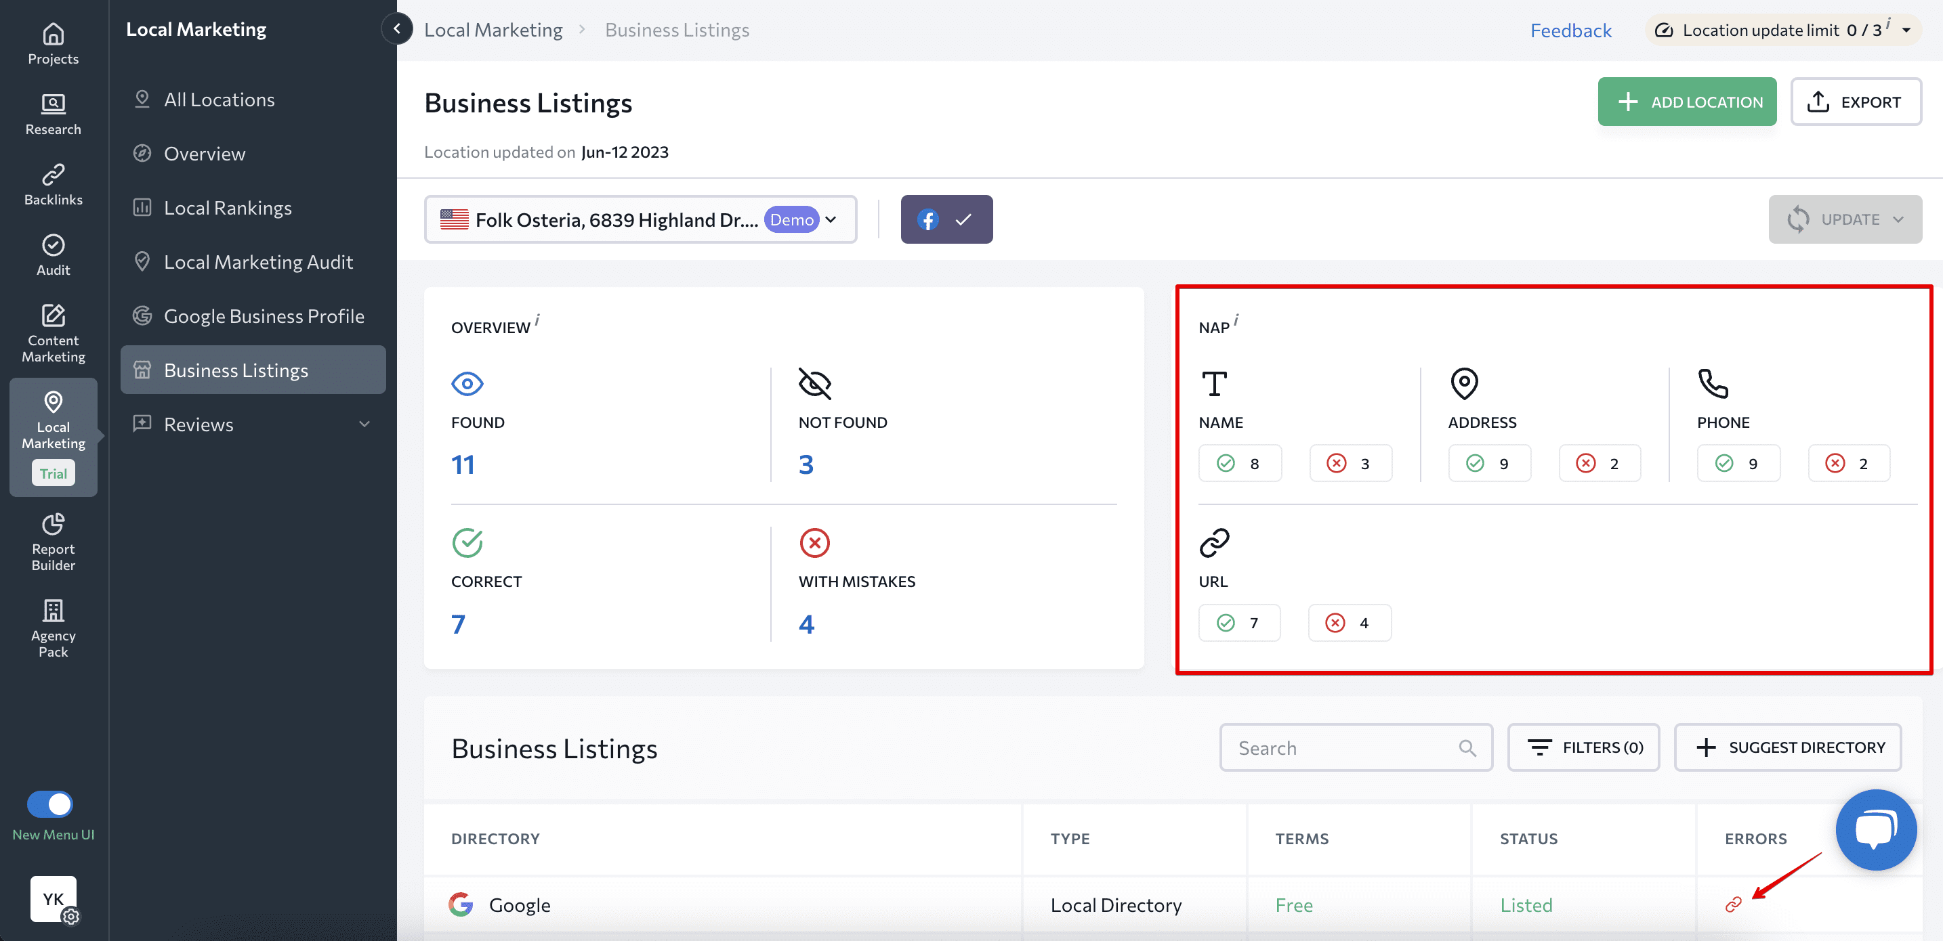This screenshot has height=941, width=1943.
Task: Click the CORRECT checkmark icon
Action: (x=467, y=542)
